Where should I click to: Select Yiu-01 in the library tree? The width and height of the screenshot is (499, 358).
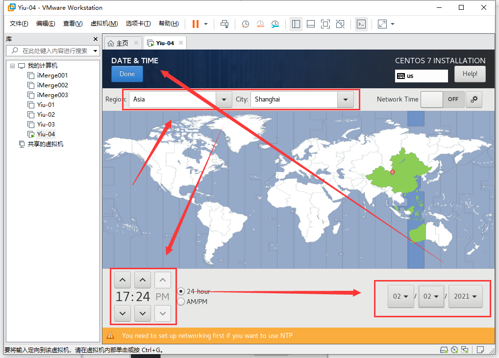[41, 105]
